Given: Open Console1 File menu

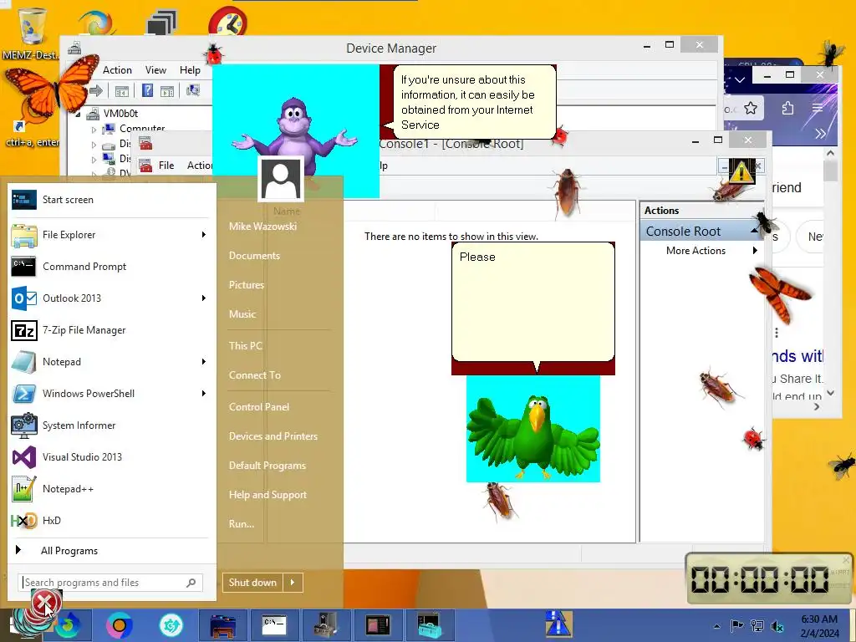Looking at the screenshot, I should (166, 166).
